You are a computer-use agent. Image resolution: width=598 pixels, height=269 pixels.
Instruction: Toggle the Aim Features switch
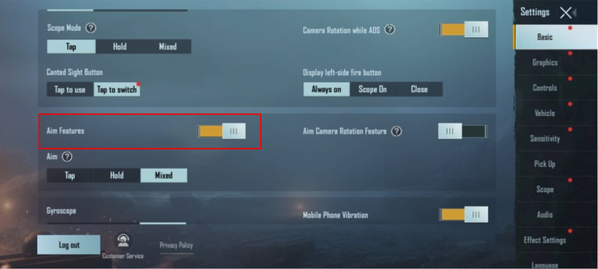tap(221, 131)
